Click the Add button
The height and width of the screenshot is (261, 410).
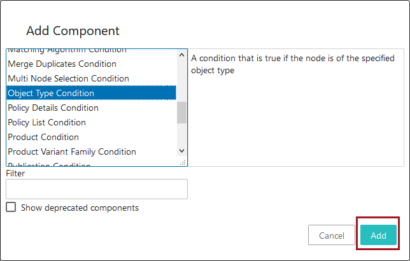click(x=378, y=236)
